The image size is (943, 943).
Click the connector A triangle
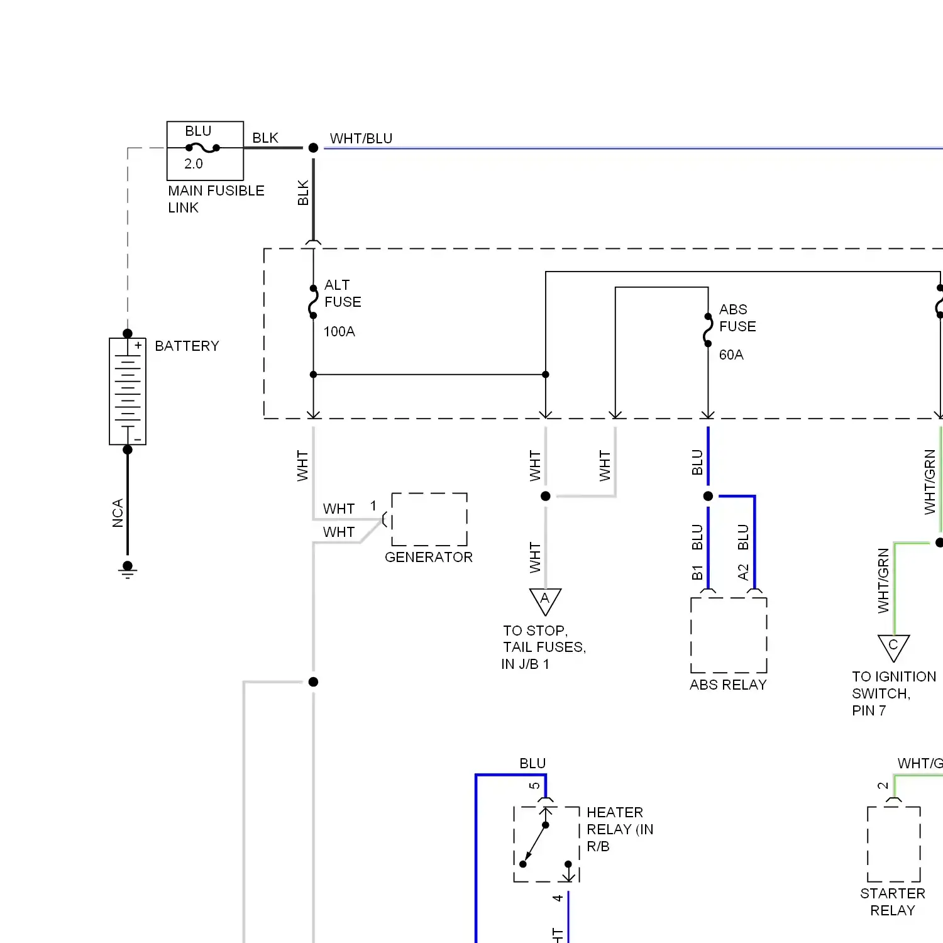(545, 602)
